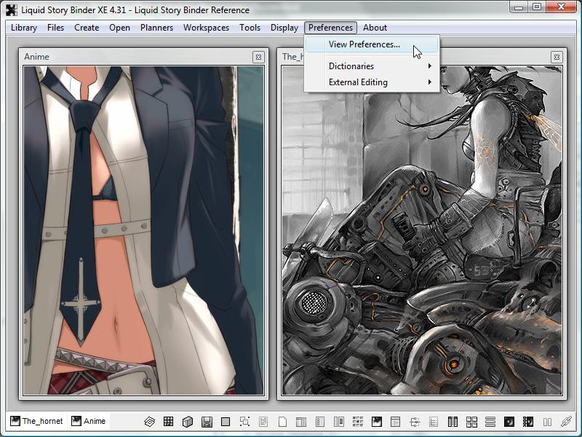The image size is (582, 437).
Task: Click the floppy disk save icon
Action: (x=207, y=422)
